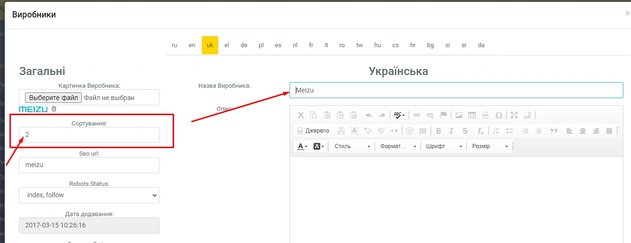
Task: Open the Стиль dropdown
Action: click(352, 146)
